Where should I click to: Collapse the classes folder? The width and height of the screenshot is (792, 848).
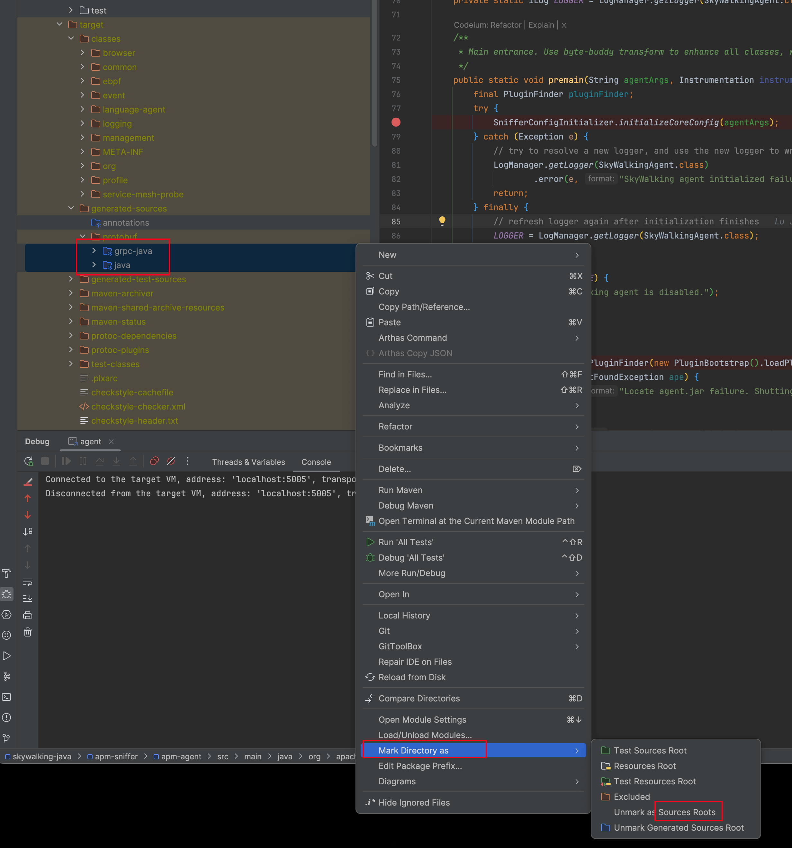71,38
